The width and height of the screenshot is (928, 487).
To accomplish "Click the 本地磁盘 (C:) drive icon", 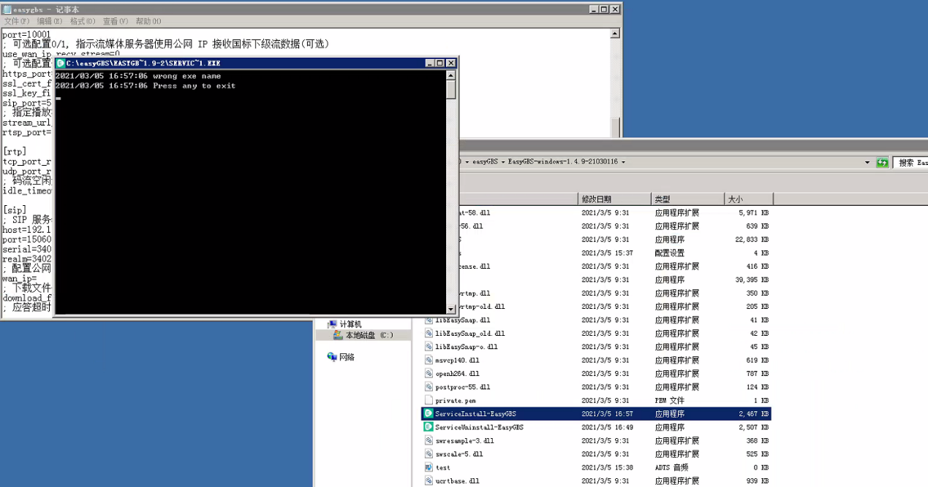I will [338, 335].
